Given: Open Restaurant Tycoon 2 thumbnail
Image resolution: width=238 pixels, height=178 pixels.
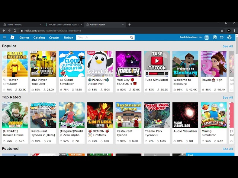Looking at the screenshot, I should [x=43, y=115].
